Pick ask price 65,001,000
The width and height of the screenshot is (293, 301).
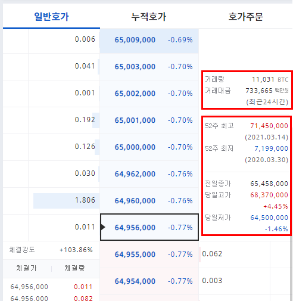point(135,120)
